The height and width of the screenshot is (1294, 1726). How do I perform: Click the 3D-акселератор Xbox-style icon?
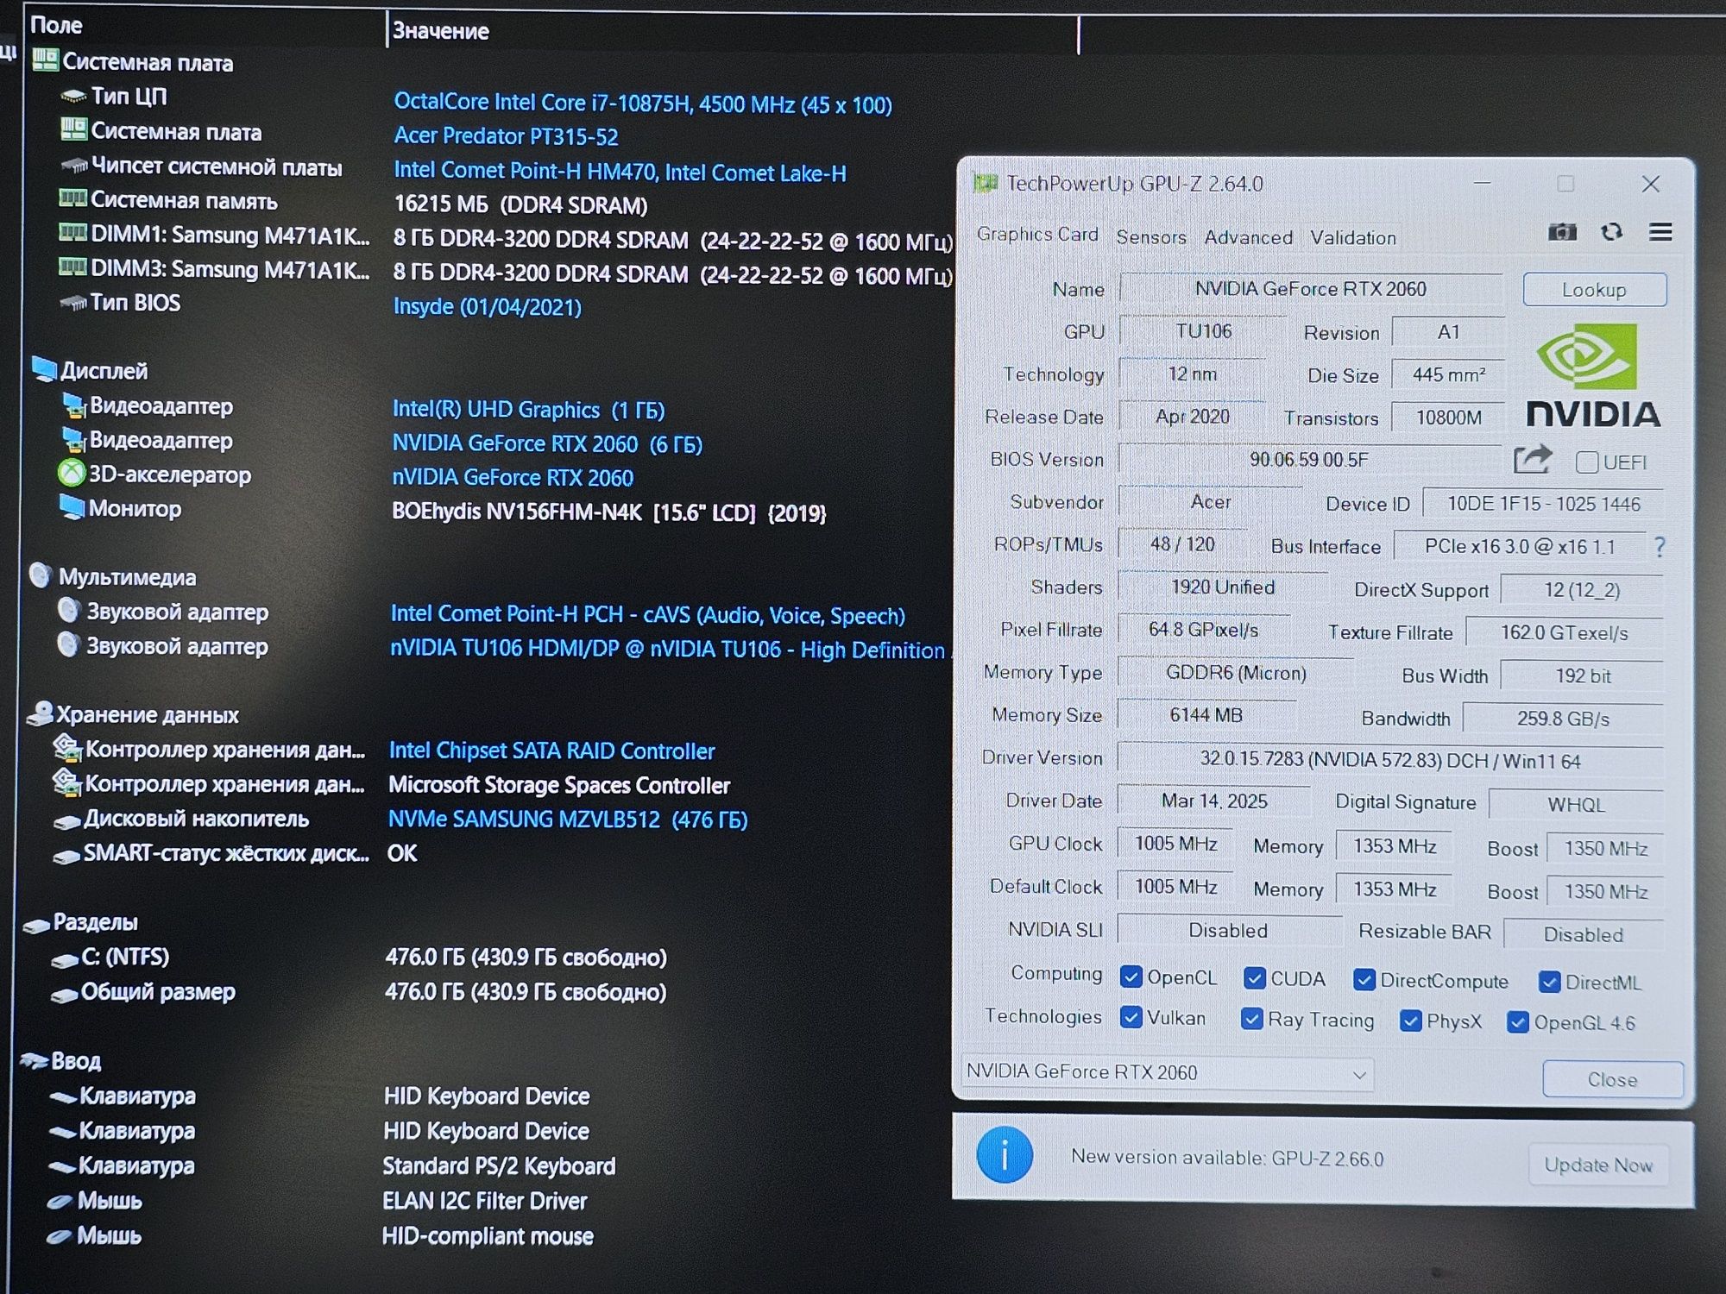(x=71, y=473)
